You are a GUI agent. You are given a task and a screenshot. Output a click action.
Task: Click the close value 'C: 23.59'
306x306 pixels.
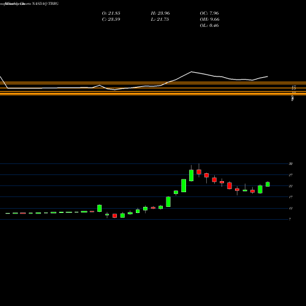click(x=111, y=20)
